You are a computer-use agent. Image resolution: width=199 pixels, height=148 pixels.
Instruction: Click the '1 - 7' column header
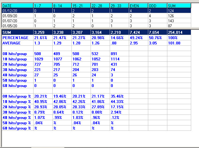43,6
